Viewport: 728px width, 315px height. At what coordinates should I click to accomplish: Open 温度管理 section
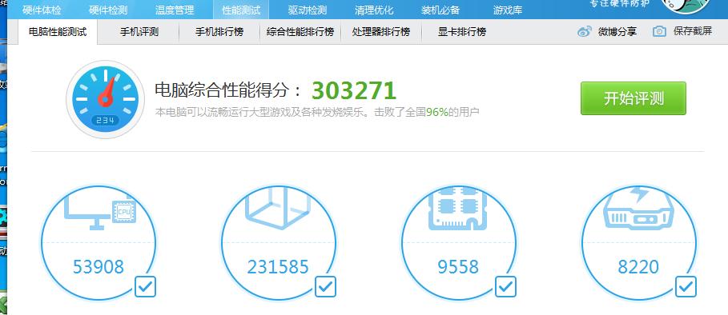point(175,10)
